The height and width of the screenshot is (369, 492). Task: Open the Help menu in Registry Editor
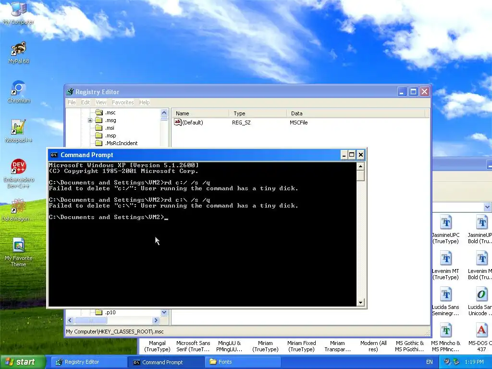[x=144, y=102]
